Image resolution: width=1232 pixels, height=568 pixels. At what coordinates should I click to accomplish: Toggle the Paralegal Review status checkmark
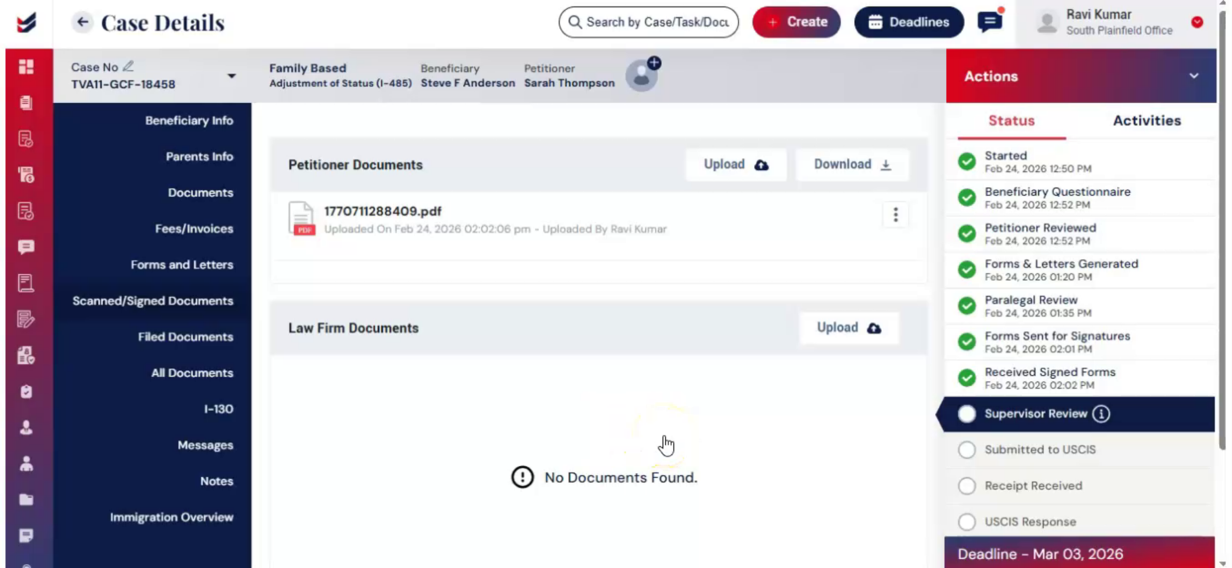(x=967, y=306)
